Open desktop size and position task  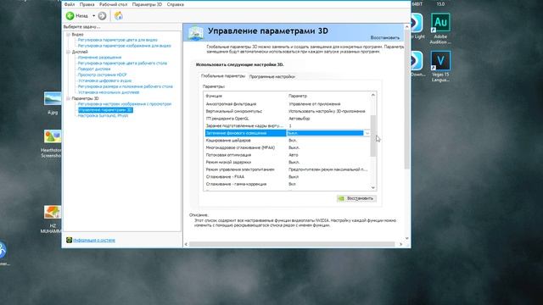tap(125, 86)
